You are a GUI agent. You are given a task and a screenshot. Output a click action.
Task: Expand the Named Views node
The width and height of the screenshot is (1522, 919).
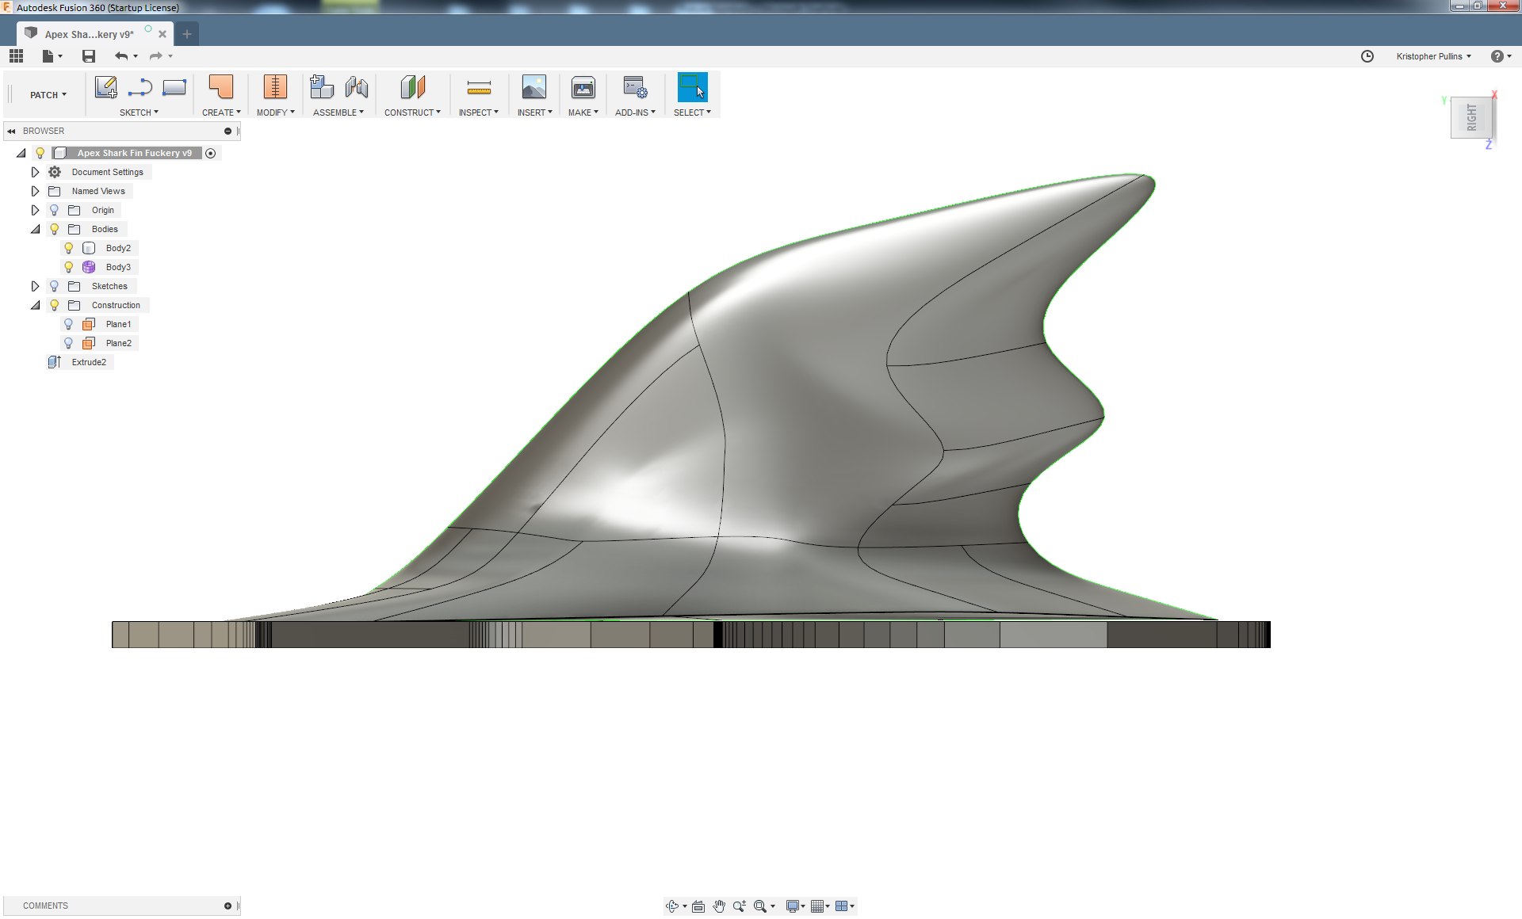35,191
